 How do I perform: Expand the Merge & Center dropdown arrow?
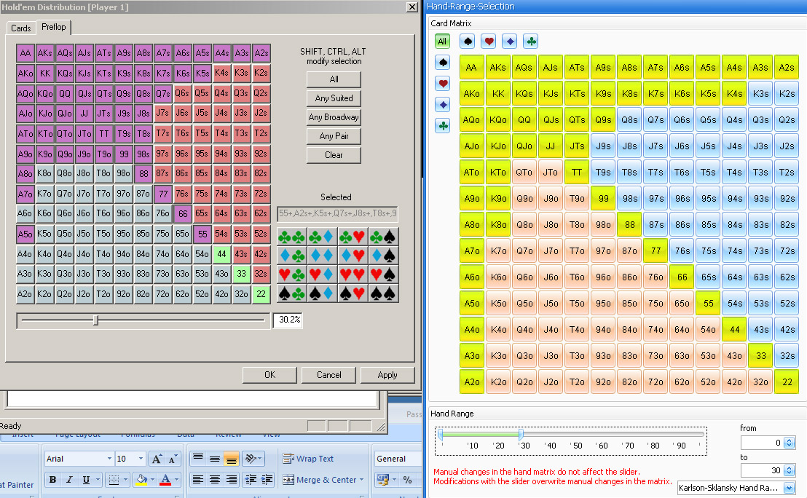363,480
